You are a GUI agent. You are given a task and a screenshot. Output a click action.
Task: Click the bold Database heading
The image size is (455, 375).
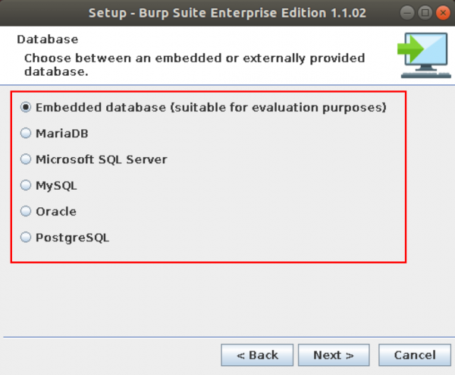48,39
